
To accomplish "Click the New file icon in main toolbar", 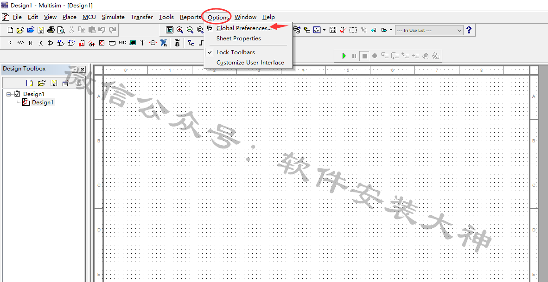I will [x=11, y=30].
